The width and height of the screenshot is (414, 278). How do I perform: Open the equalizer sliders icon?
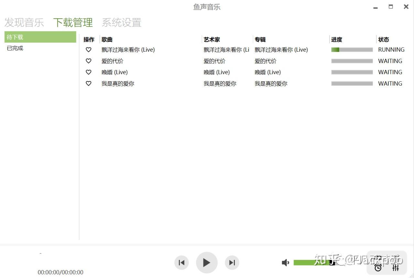pyautogui.click(x=396, y=268)
